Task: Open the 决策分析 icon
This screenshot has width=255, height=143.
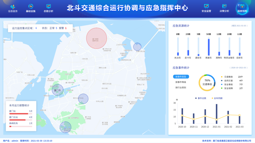Action: [x=224, y=7]
